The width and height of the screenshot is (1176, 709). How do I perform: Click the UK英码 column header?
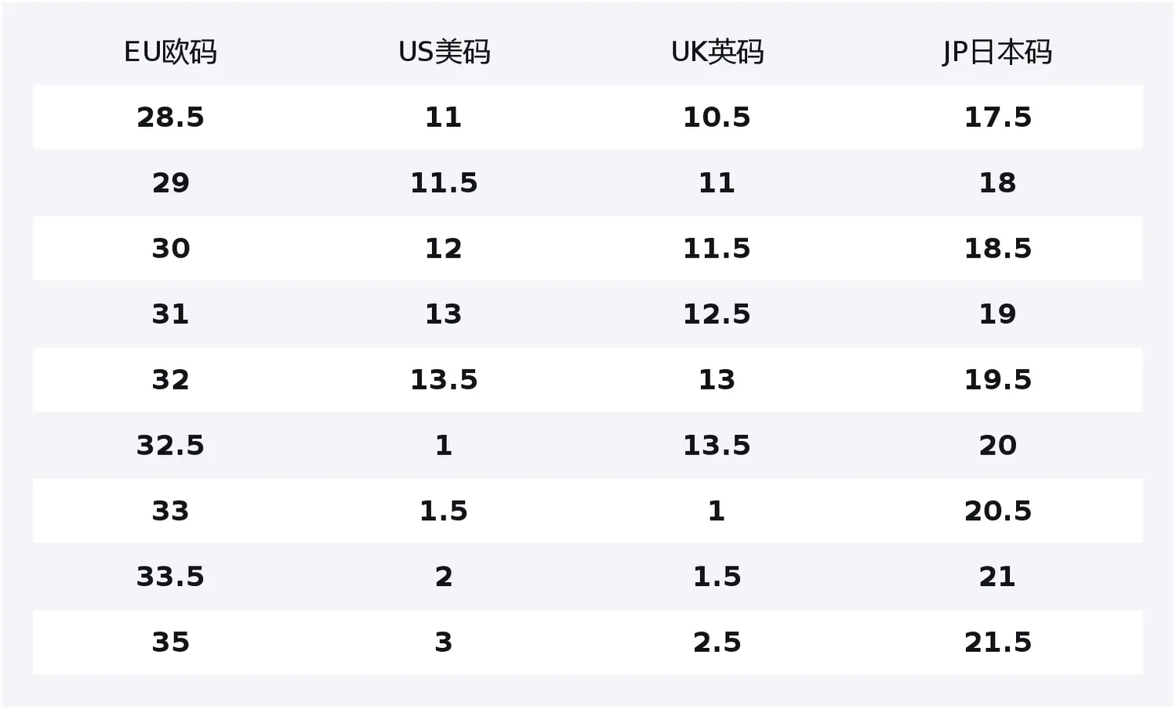pos(717,52)
